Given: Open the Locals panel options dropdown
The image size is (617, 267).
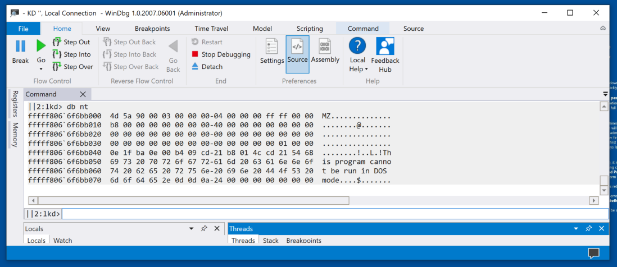Looking at the screenshot, I should pos(192,228).
